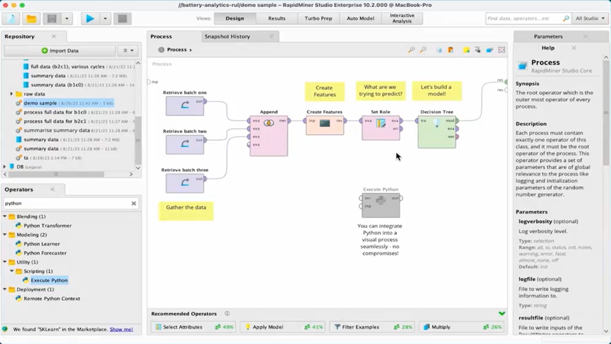Stop the running process with the square button

coord(122,18)
